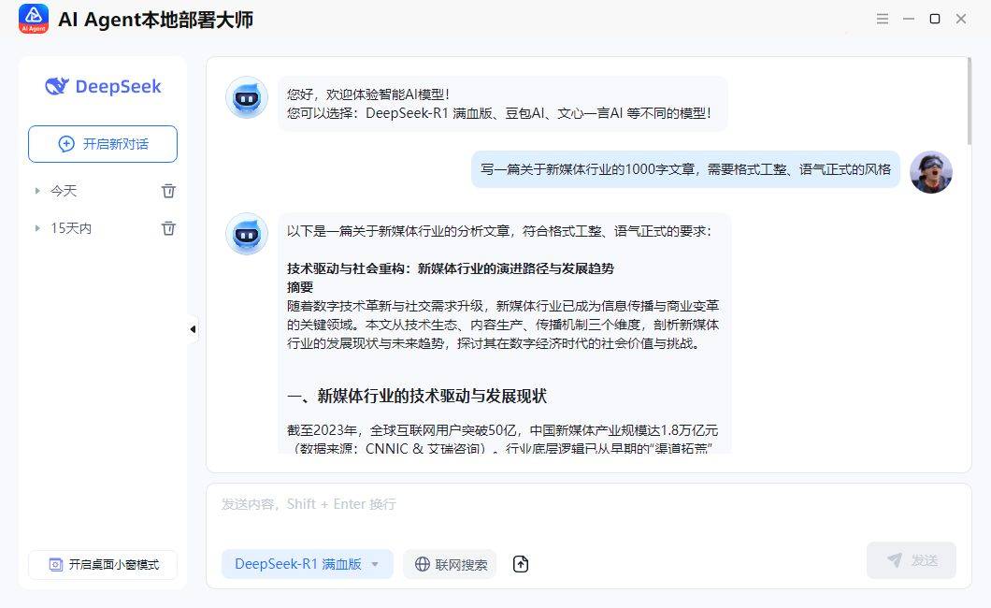The image size is (991, 608).
Task: Collapse the sidebar with the arrow handle
Action: pyautogui.click(x=193, y=329)
